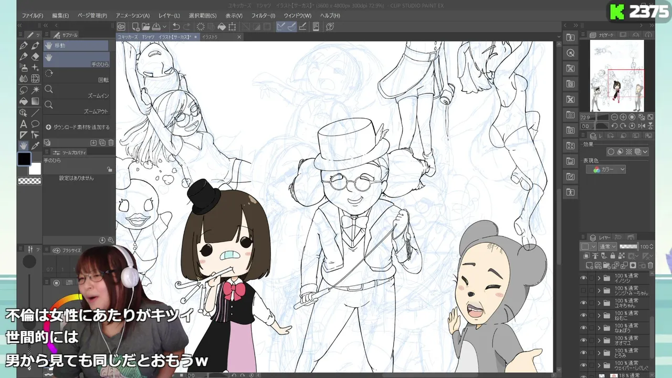Click delete layer trash icon in Layer panel
This screenshot has width=672, height=378.
[650, 266]
